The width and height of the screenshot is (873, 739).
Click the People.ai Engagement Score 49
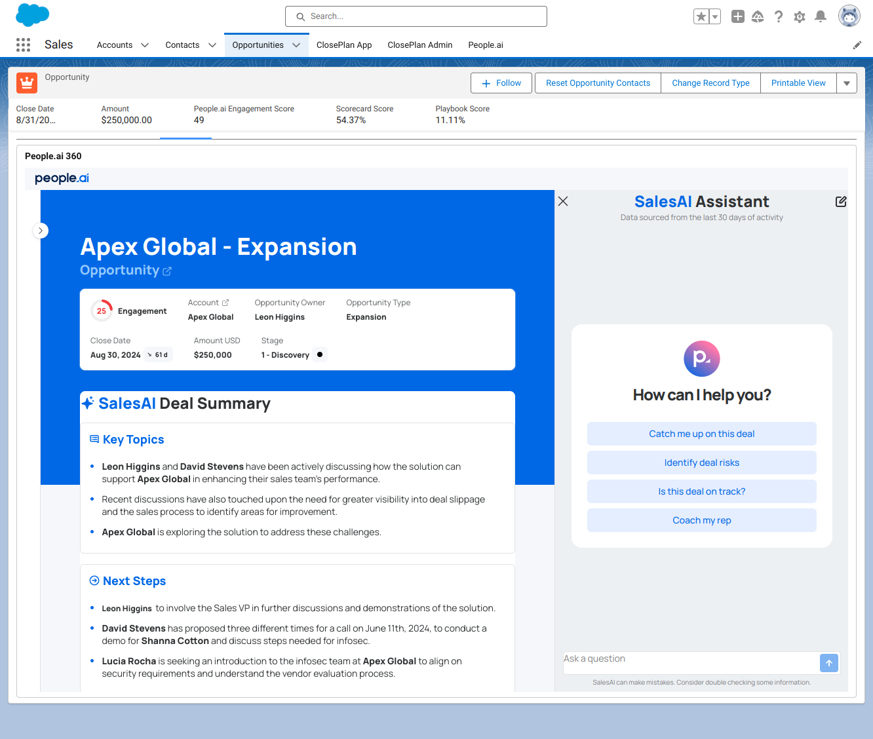(199, 121)
